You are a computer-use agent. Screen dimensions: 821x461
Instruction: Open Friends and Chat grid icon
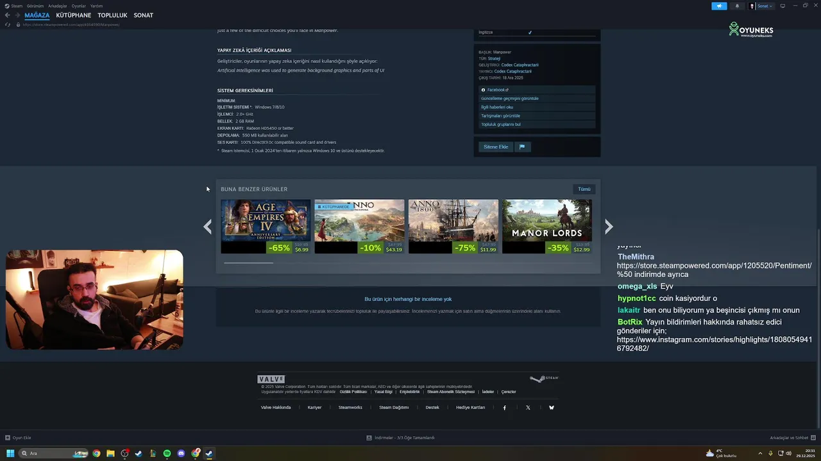[813, 438]
